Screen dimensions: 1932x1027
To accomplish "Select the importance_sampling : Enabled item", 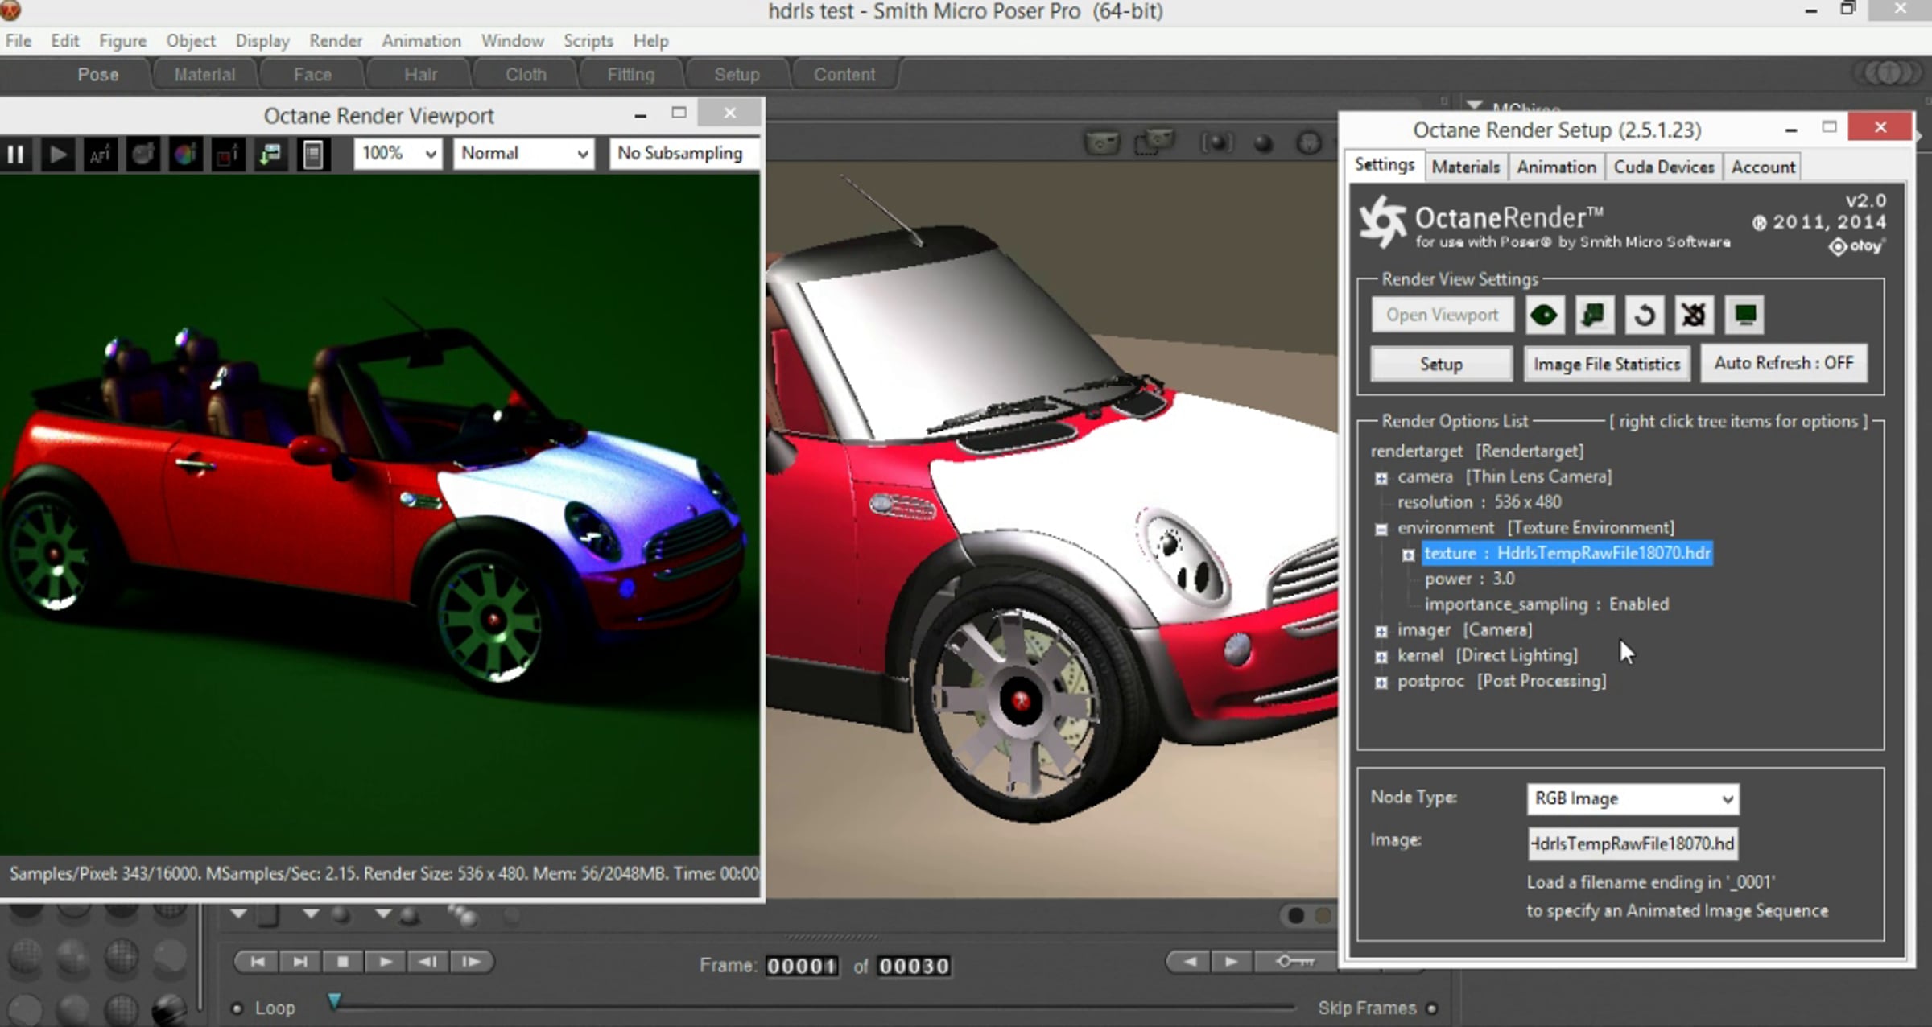I will tap(1546, 604).
